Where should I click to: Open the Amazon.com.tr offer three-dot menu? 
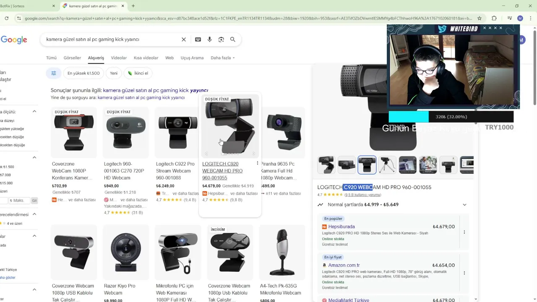tap(464, 273)
